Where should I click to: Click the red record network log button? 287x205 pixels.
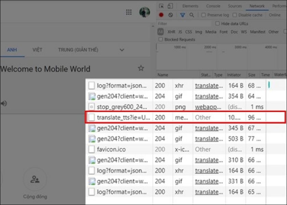161,15
